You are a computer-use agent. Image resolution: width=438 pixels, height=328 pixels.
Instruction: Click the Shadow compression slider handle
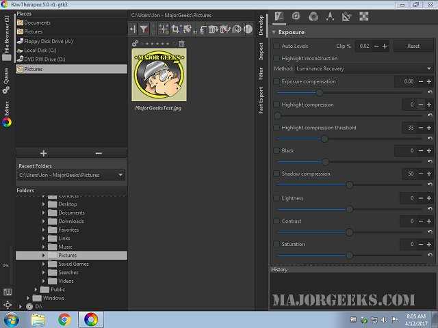[x=349, y=184]
